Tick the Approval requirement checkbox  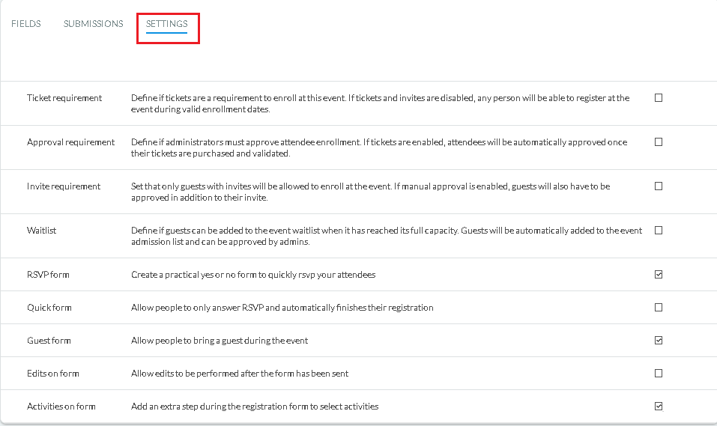(x=659, y=142)
